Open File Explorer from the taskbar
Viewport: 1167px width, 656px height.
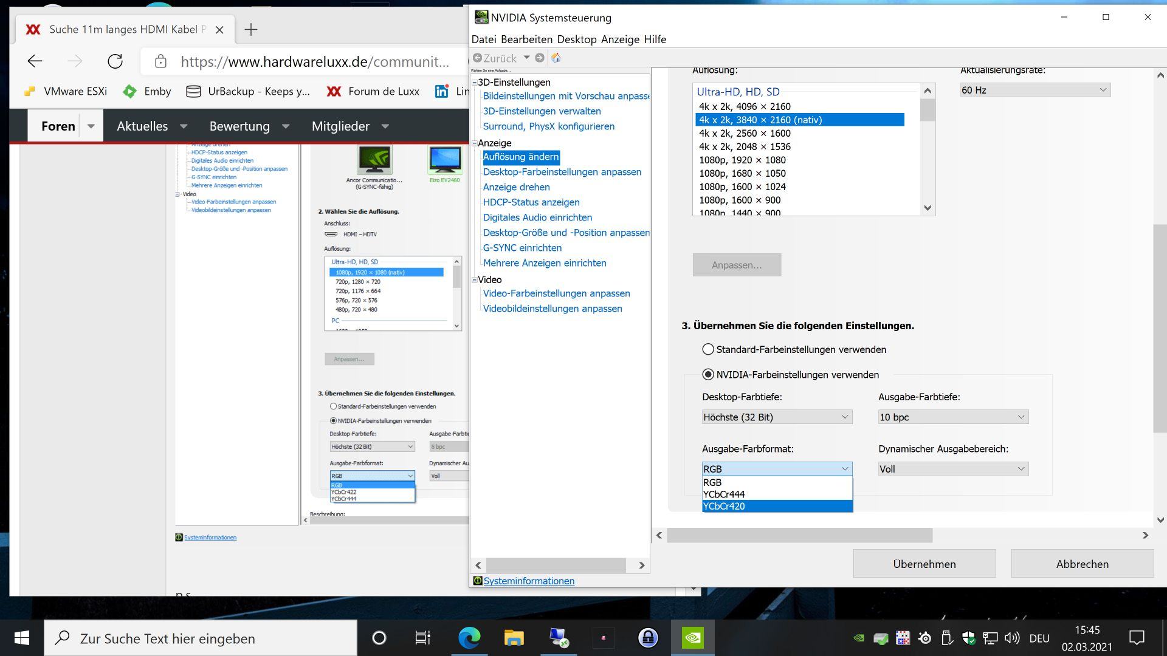point(514,638)
